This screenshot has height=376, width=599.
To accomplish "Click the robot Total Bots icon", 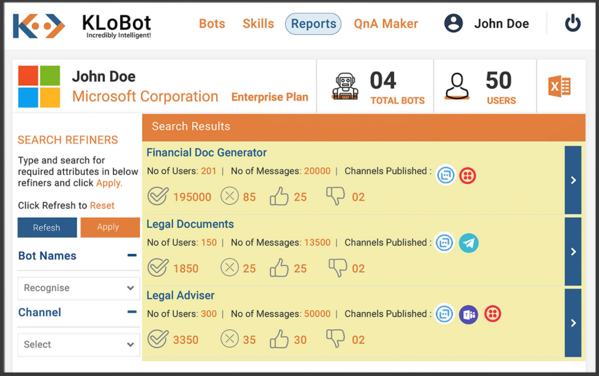I will [345, 87].
